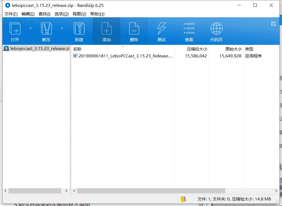Close the Bandizip window
The height and width of the screenshot is (206, 282).
tap(271, 5)
